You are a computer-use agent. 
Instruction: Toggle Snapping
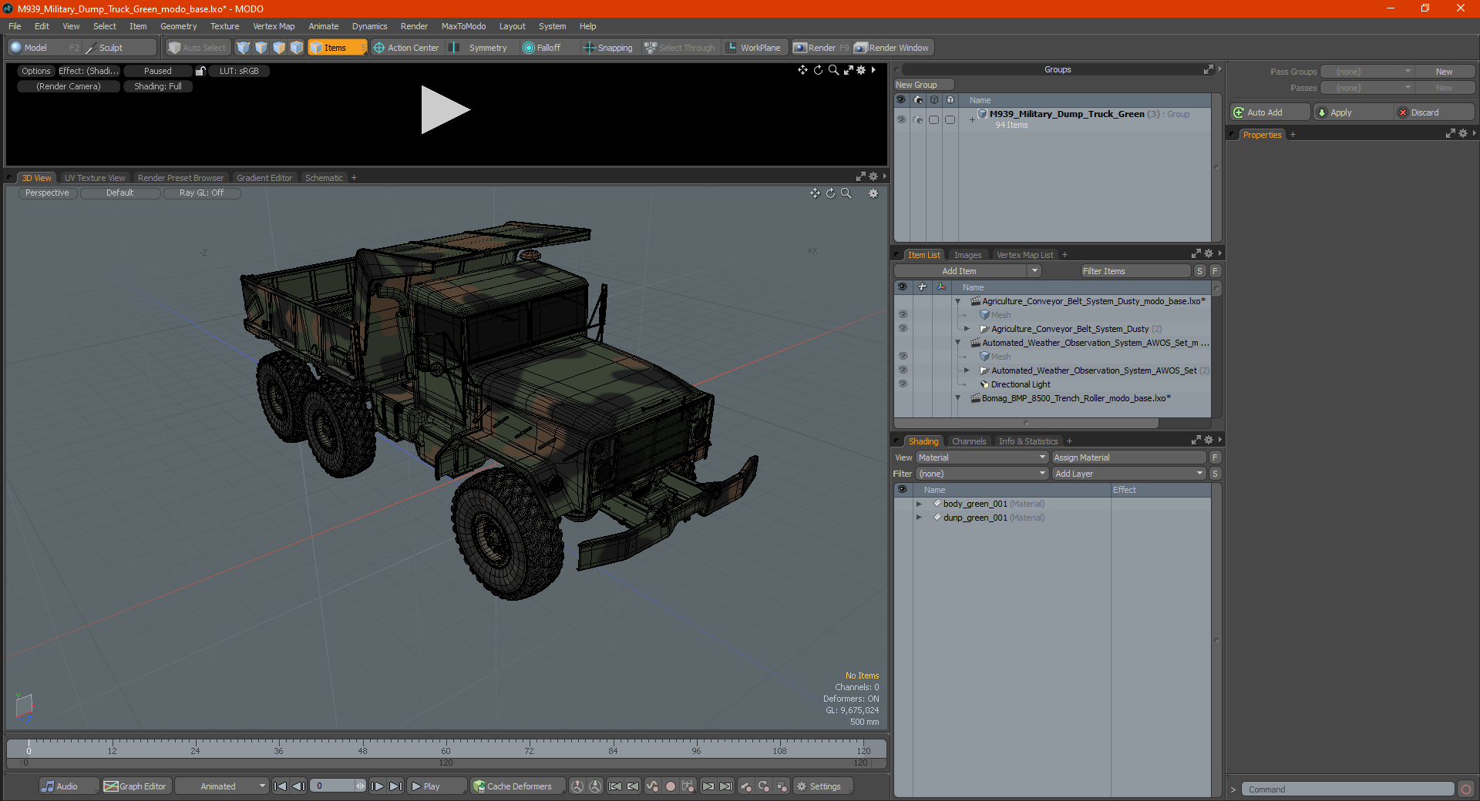pyautogui.click(x=607, y=48)
